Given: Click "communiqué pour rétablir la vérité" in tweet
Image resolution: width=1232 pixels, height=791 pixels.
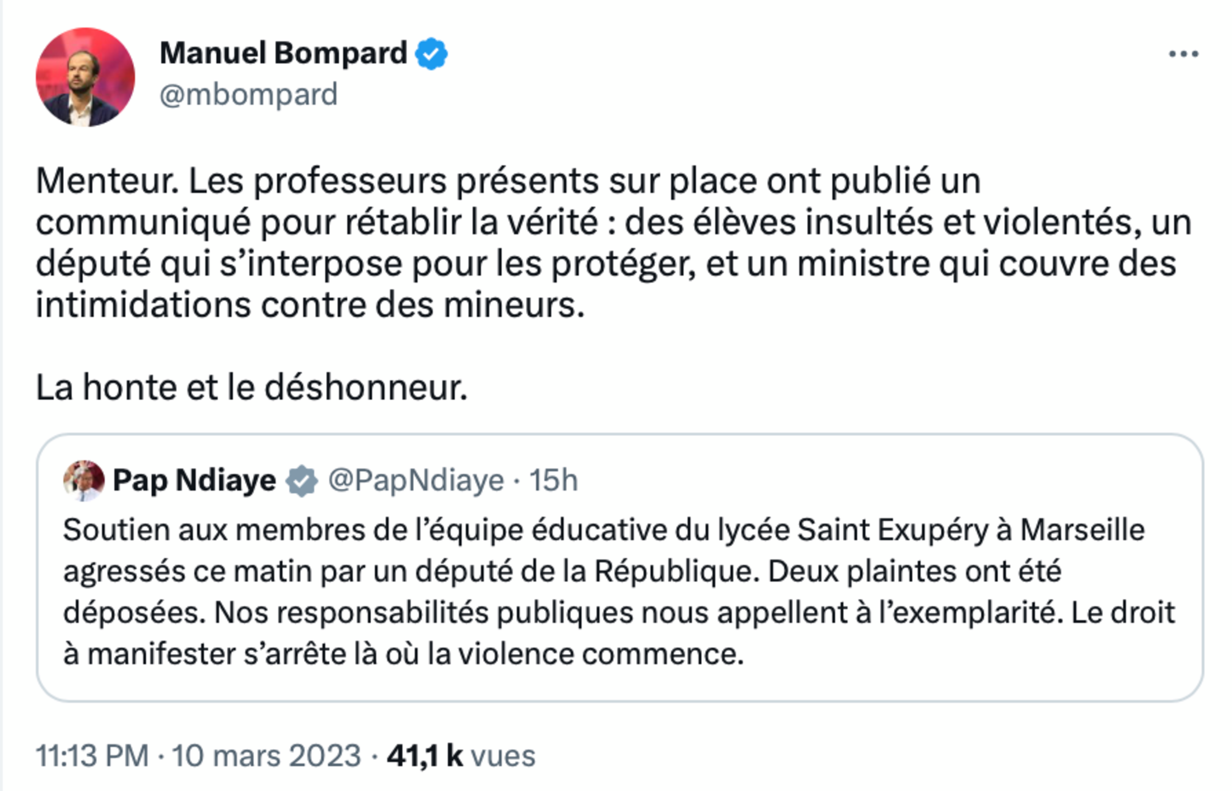Looking at the screenshot, I should click(x=317, y=223).
